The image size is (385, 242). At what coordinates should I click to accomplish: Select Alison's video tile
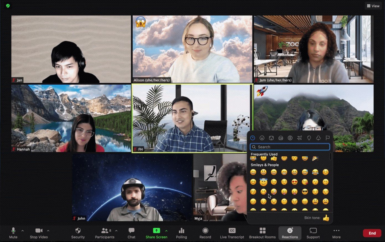(x=192, y=49)
